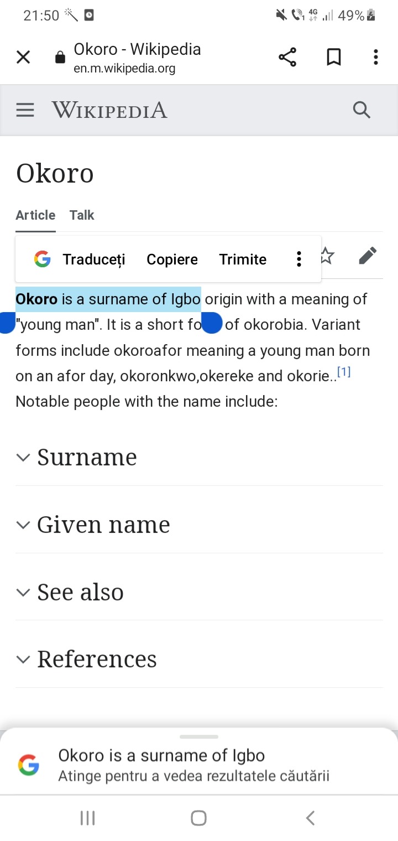The width and height of the screenshot is (398, 841).
Task: Tap the share icon in browser toolbar
Action: coord(287,57)
